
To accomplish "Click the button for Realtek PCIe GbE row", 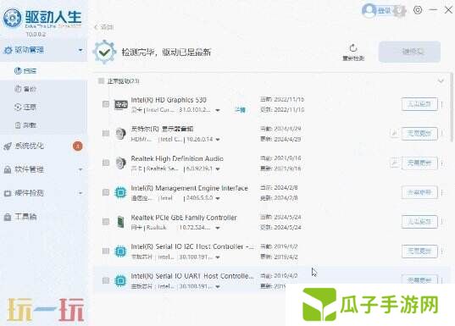I will (x=419, y=222).
